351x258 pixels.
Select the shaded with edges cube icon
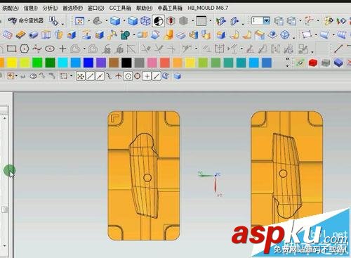115,21
